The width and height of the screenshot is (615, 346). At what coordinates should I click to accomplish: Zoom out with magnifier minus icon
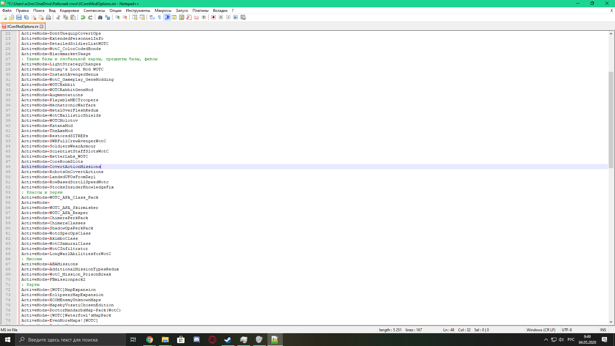pos(125,17)
